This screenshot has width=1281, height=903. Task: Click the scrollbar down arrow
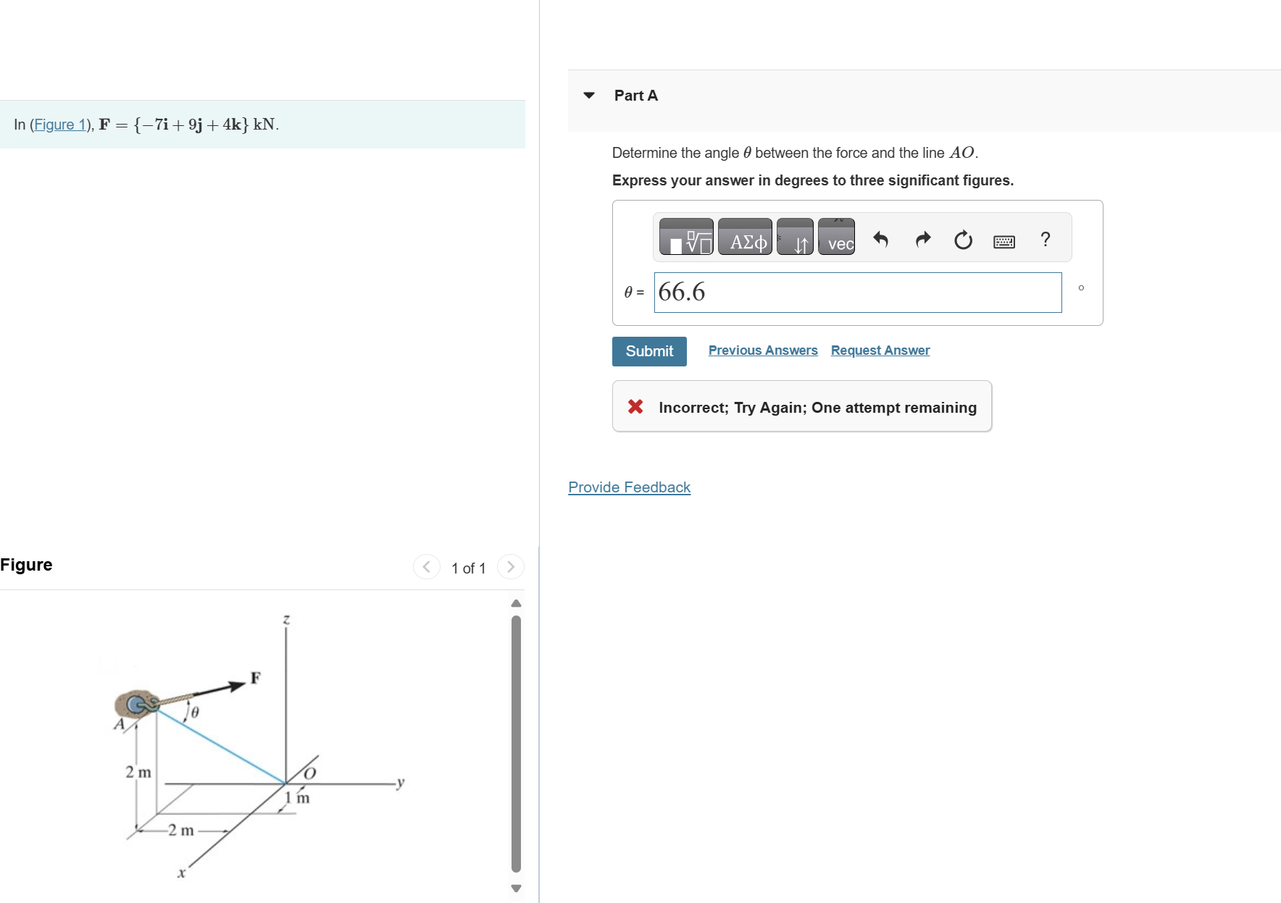(x=515, y=886)
